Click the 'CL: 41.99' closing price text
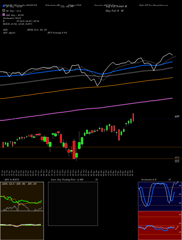The height and width of the screenshot is (240, 182). tap(67, 7)
